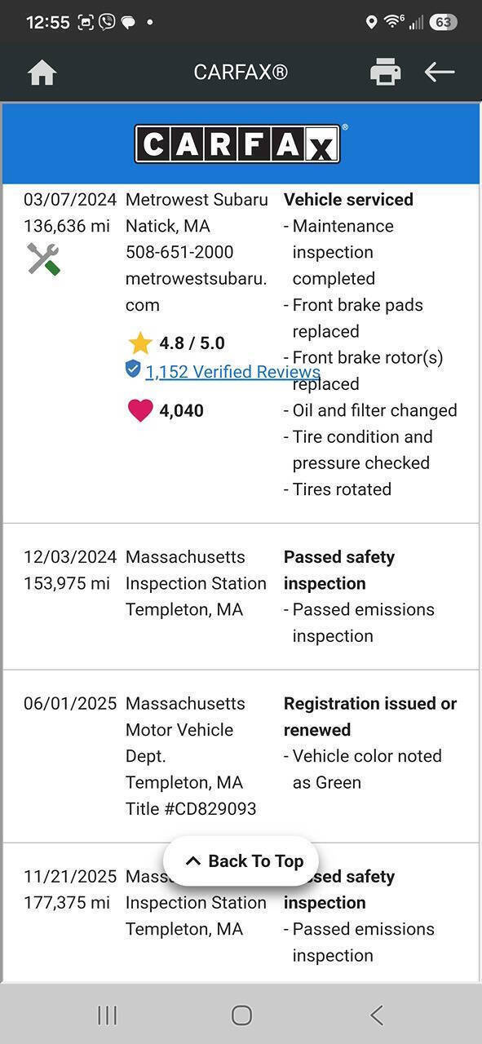Screen dimensions: 482x1044
Task: Tap the Android back navigation chevron
Action: pyautogui.click(x=376, y=1015)
